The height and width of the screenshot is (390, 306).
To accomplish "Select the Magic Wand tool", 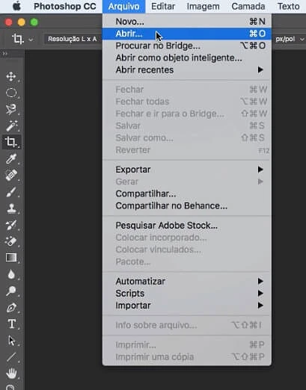I will coord(11,126).
